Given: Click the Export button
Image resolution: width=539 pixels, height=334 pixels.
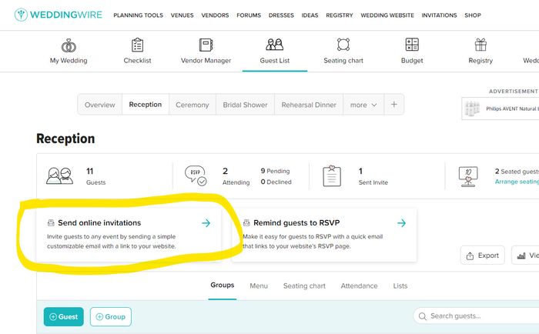Looking at the screenshot, I should tap(482, 256).
